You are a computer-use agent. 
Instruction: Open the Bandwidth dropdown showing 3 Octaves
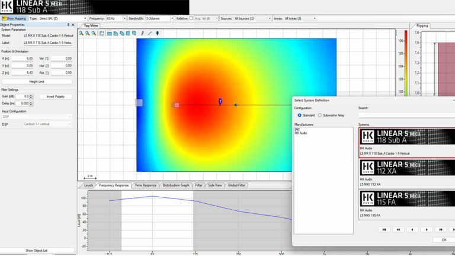[x=159, y=18]
